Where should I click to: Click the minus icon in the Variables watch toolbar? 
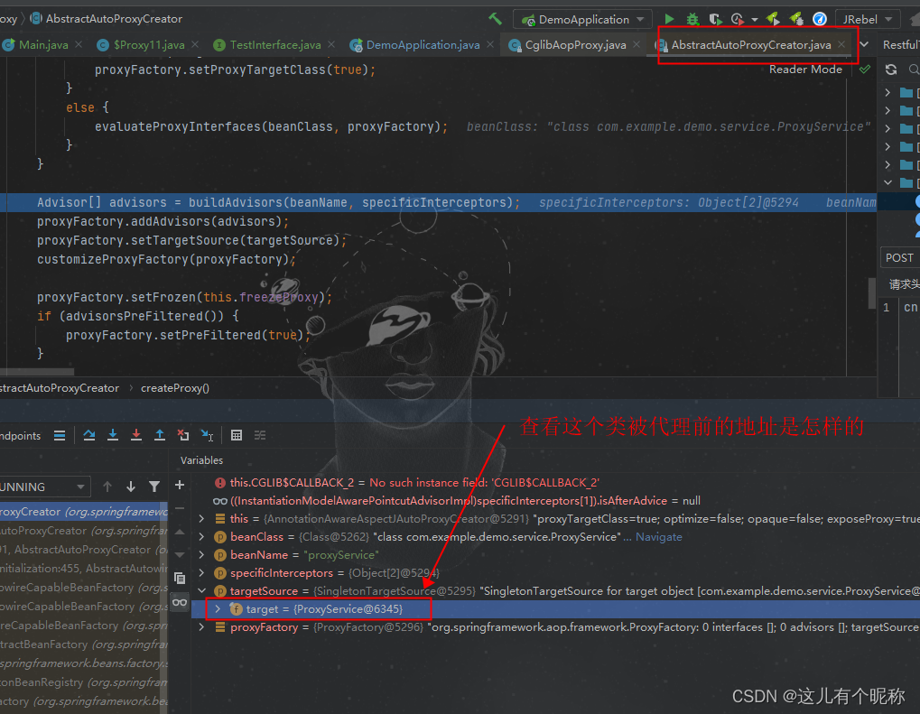tap(180, 508)
